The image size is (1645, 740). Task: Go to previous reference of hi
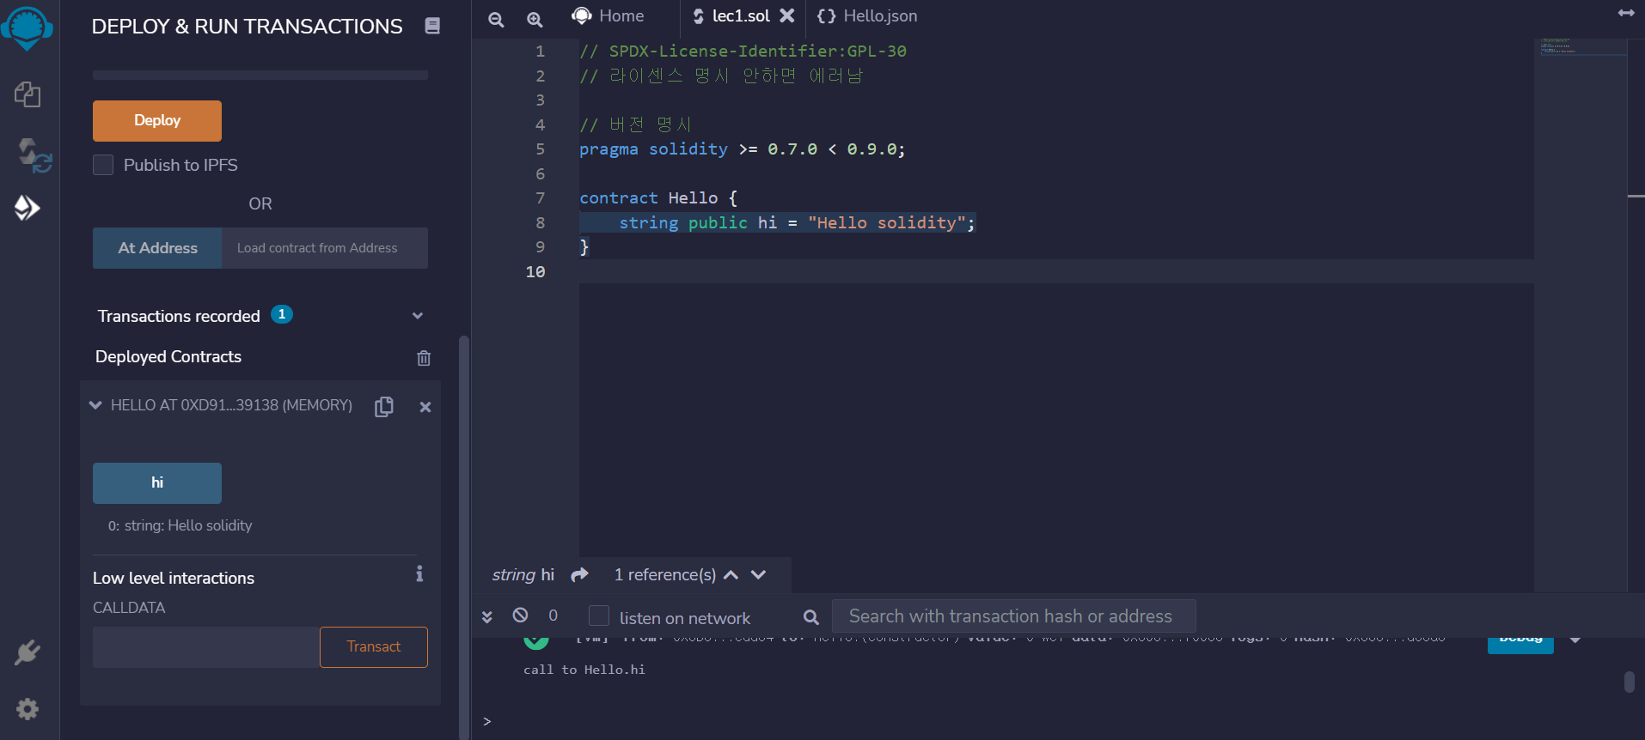[731, 575]
